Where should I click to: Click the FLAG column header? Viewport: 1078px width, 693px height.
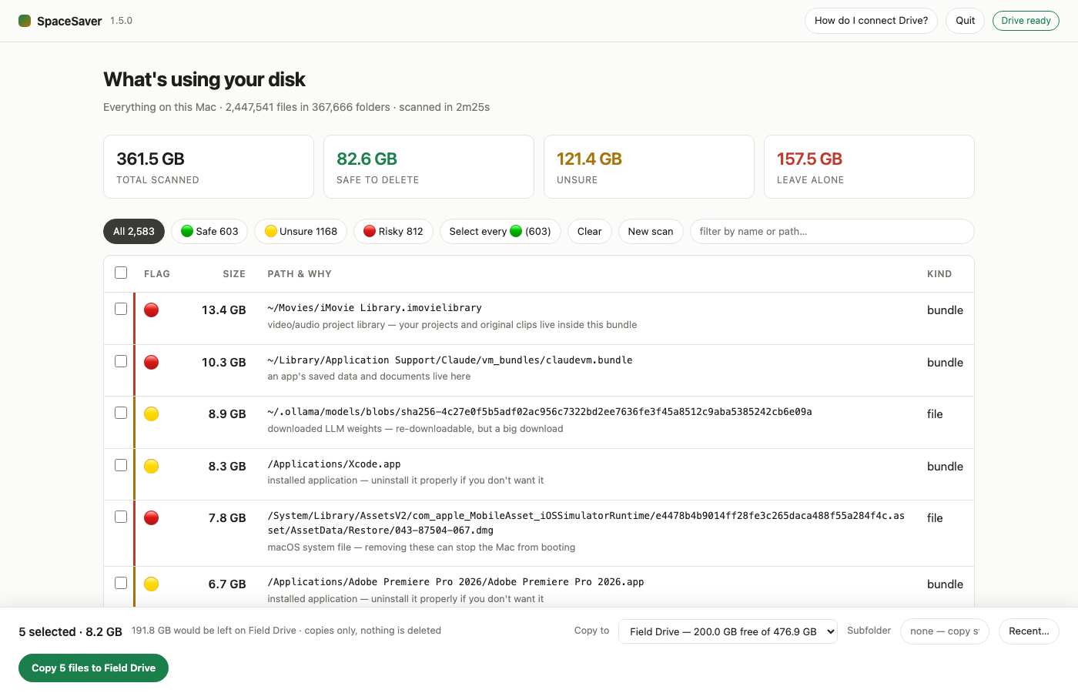click(x=157, y=274)
